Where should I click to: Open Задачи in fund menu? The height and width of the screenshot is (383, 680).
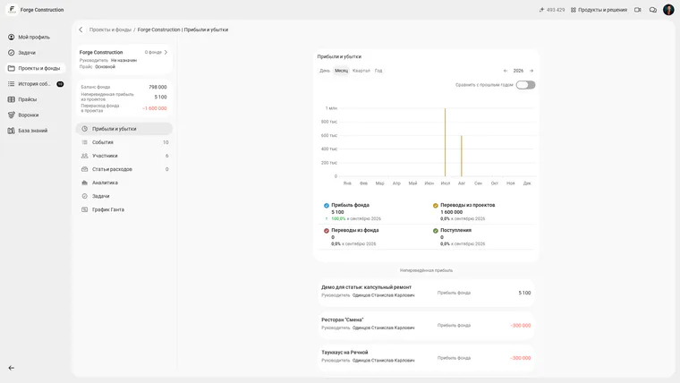point(124,196)
